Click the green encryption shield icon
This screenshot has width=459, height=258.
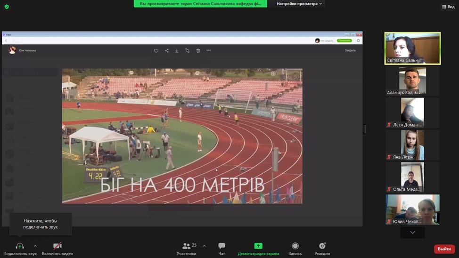7,7
